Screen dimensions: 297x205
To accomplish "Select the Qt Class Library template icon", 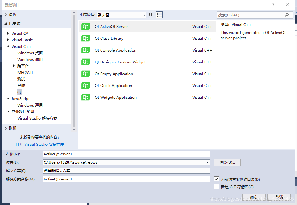I will (85, 38).
